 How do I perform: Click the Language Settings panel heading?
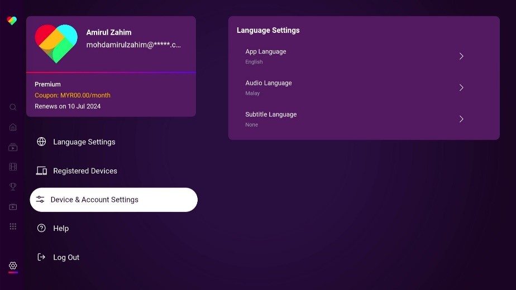pyautogui.click(x=268, y=30)
